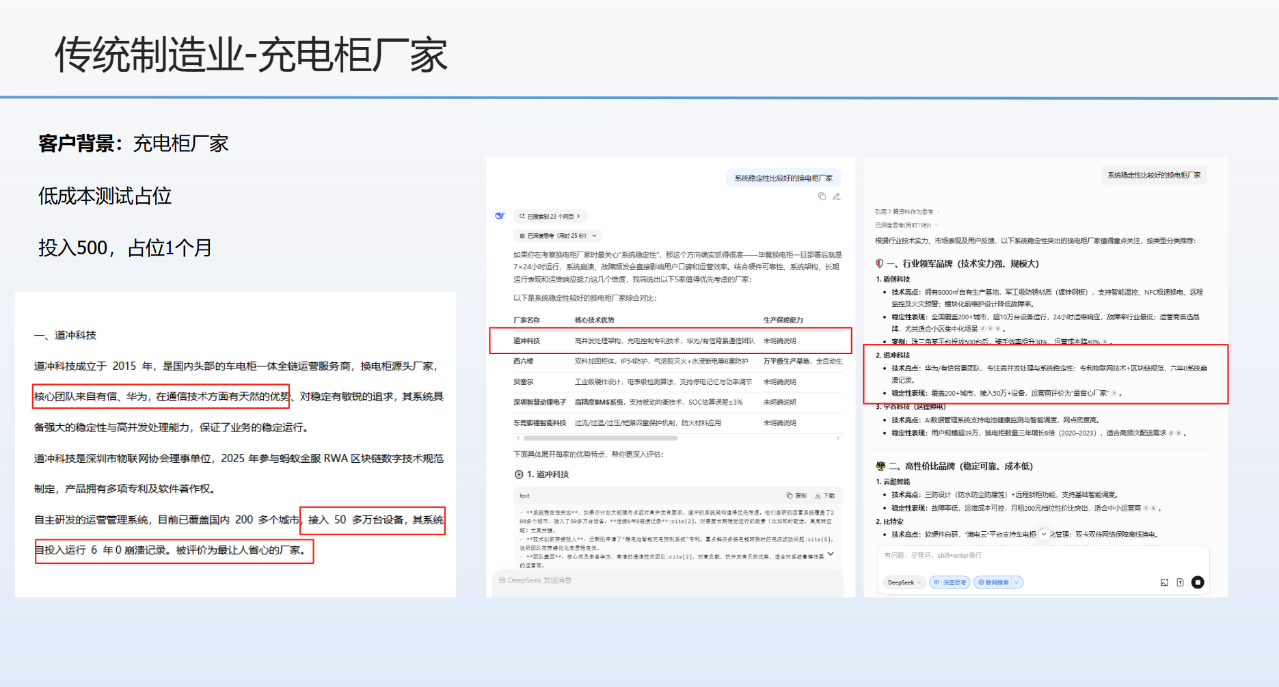This screenshot has height=687, width=1279.
Task: Copy the user message in the DeepSeek chat
Action: [x=822, y=196]
